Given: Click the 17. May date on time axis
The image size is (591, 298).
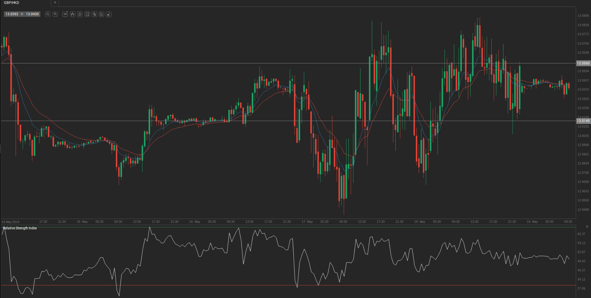Looking at the screenshot, I should 307,222.
